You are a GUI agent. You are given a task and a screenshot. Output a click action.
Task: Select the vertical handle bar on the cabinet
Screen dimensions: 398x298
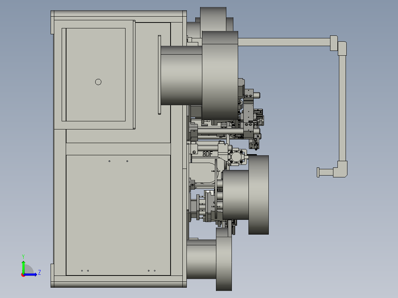pos(159,75)
